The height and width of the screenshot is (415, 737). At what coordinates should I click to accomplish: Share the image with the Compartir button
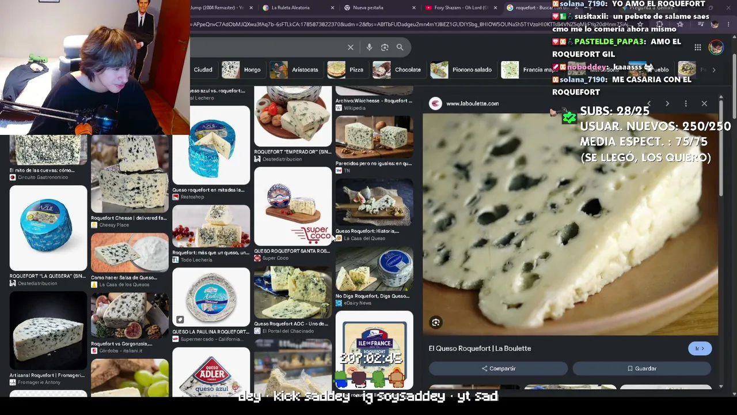[x=498, y=368]
